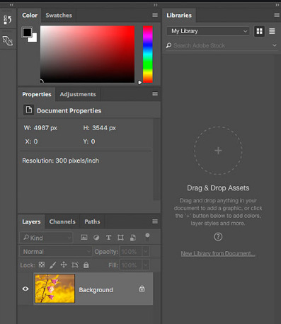The image size is (281, 324).
Task: Collapse middle panel column with double arrows
Action: [156, 5]
